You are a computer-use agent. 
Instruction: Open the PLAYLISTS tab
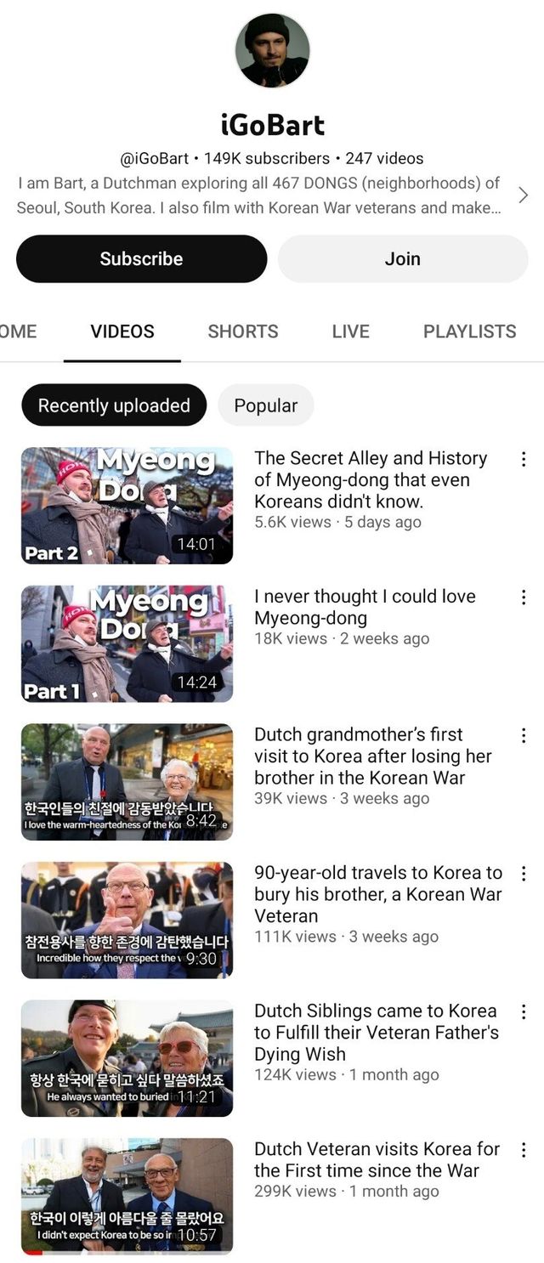pyautogui.click(x=470, y=331)
